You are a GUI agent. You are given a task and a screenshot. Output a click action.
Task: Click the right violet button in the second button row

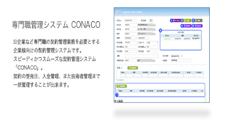coord(198,26)
